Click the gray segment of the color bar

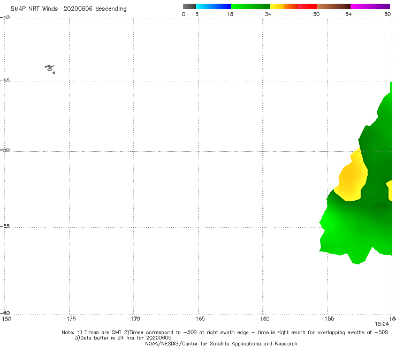click(189, 6)
